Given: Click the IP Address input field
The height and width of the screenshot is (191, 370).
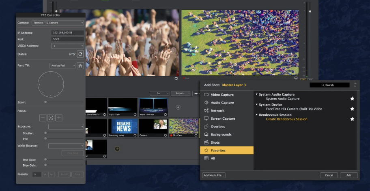Looking at the screenshot, I should [67, 33].
